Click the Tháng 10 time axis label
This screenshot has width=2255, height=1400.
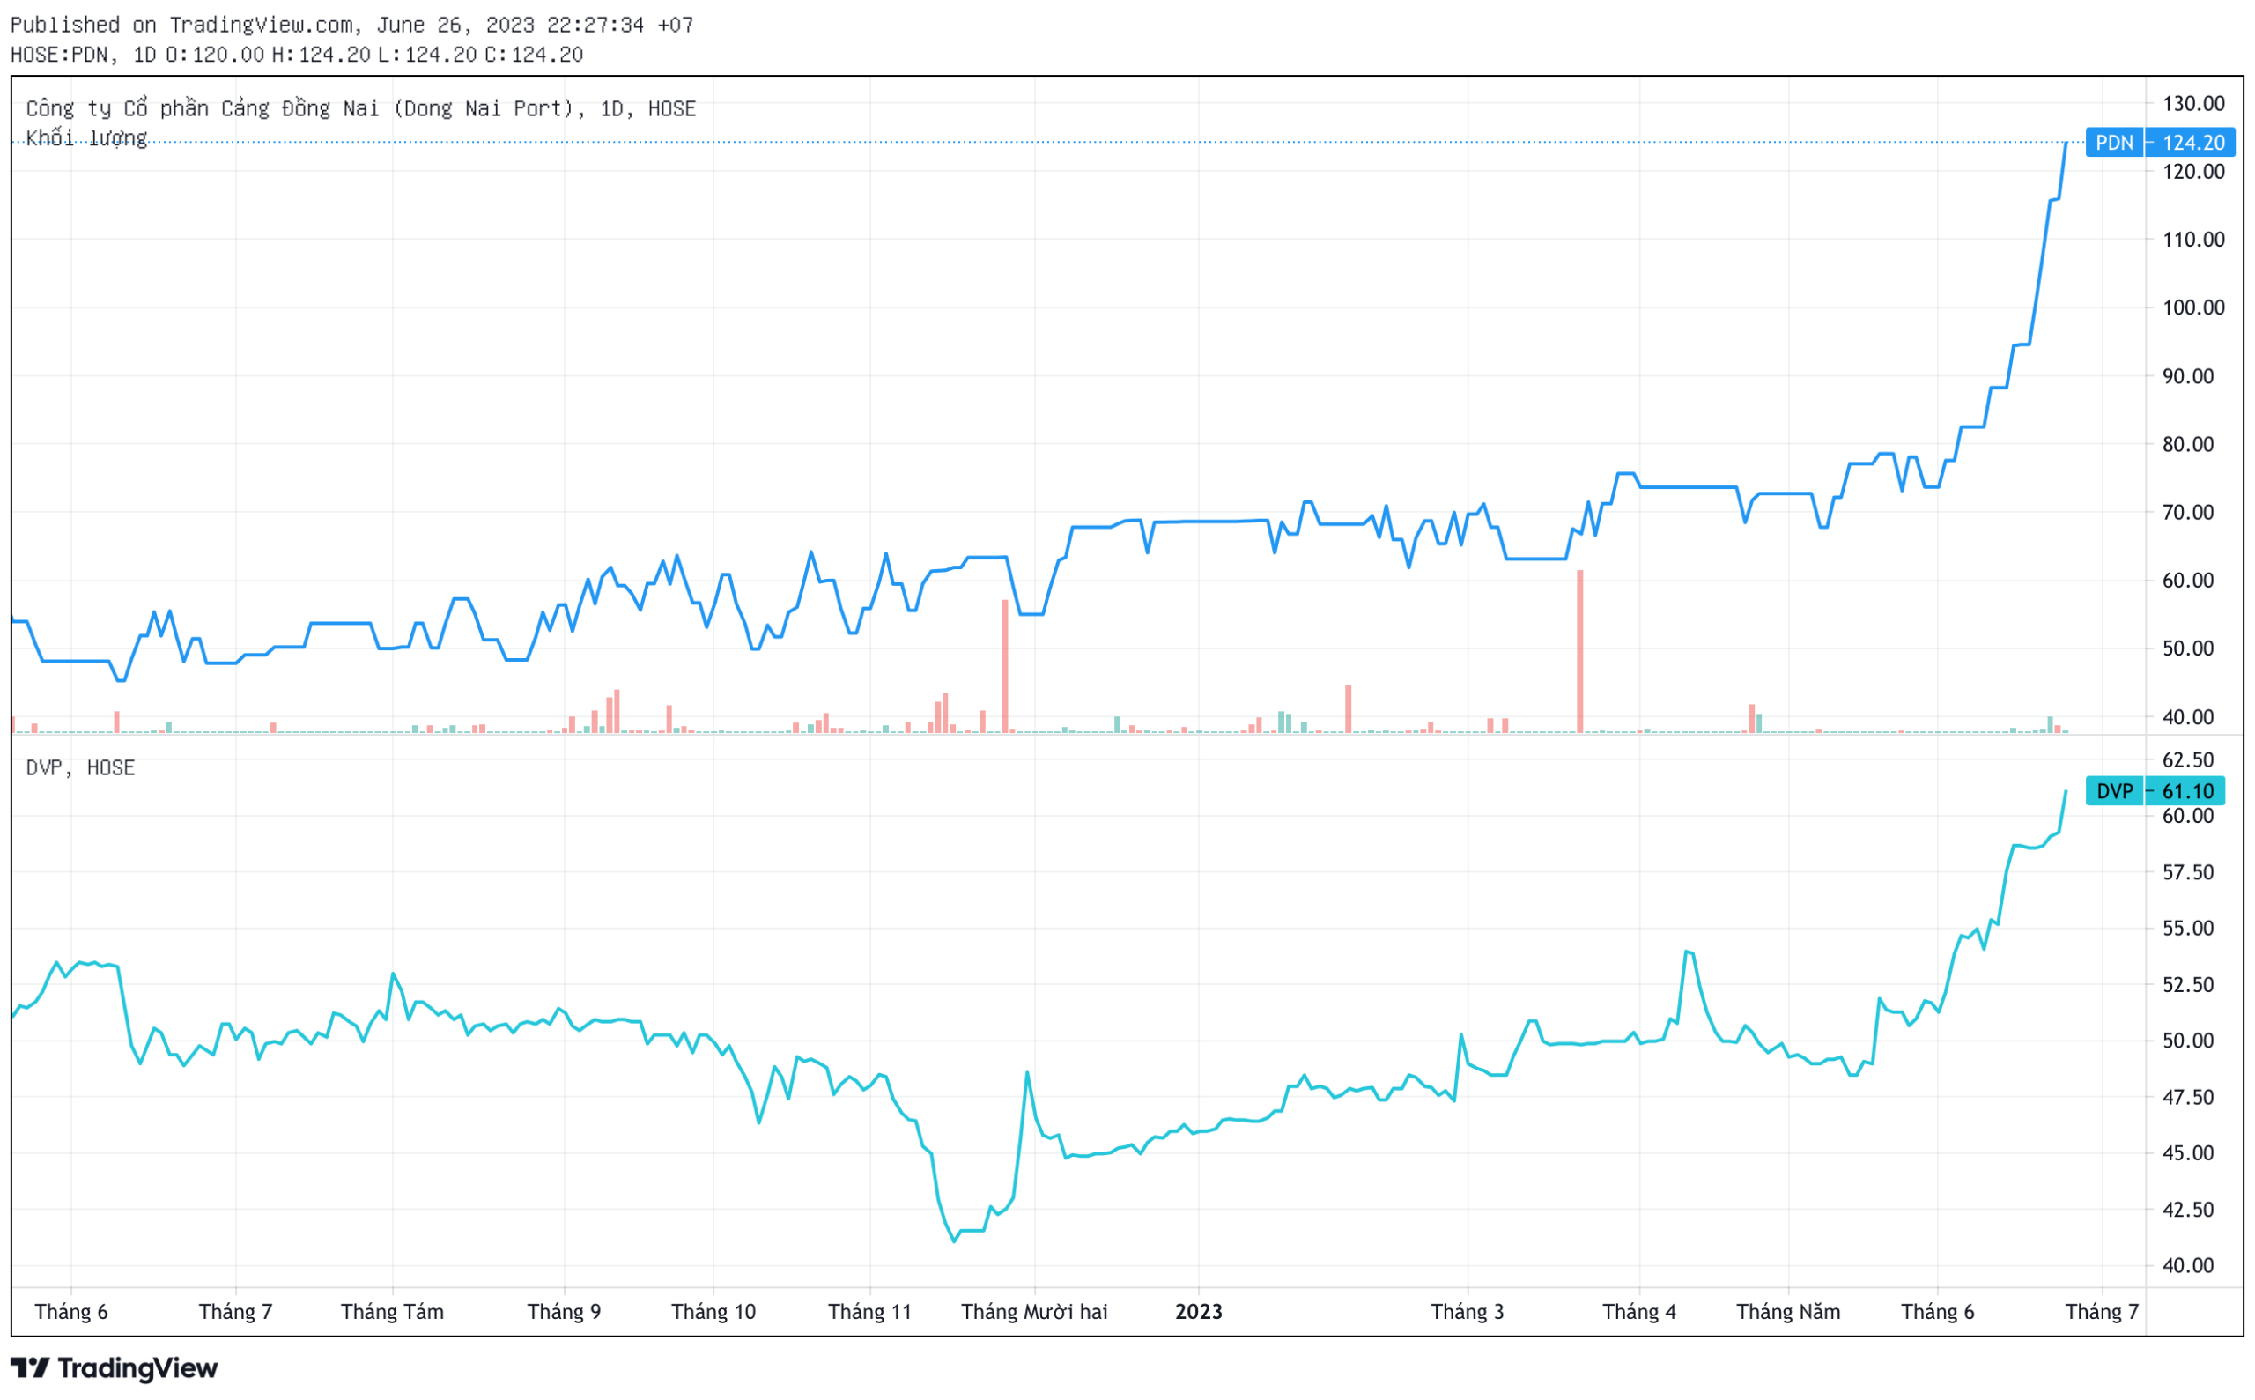tap(713, 1313)
